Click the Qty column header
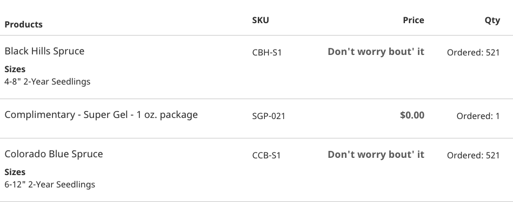 click(x=492, y=20)
